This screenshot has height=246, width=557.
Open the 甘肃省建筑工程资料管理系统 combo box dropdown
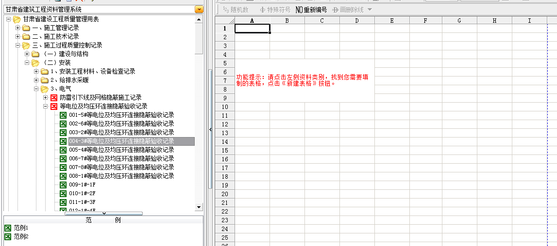[x=199, y=10]
